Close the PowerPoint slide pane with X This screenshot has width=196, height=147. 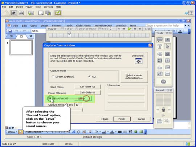(30, 36)
